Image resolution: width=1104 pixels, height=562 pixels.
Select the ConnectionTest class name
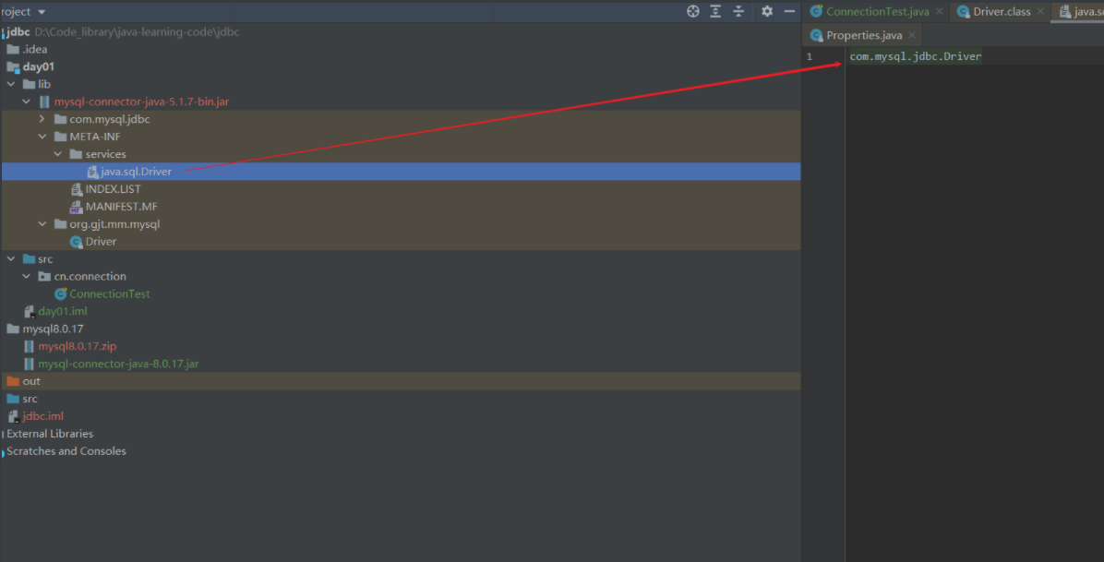[109, 293]
